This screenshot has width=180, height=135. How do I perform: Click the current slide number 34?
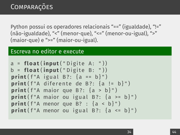coord(129,132)
